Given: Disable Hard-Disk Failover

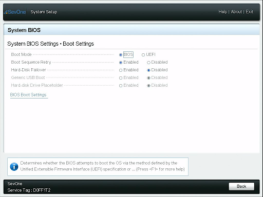Looking at the screenshot, I should click(x=148, y=70).
